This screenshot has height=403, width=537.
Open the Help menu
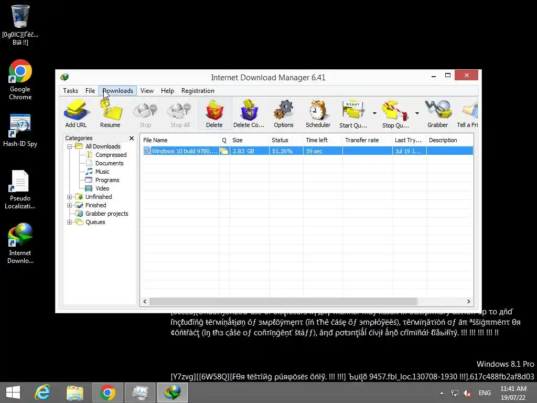[167, 91]
